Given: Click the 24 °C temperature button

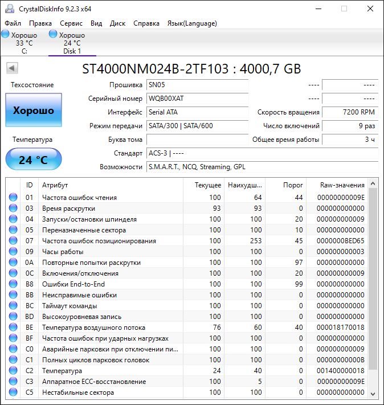Looking at the screenshot, I should 33,160.
